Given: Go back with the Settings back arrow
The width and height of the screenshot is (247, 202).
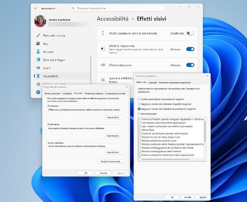Looking at the screenshot, I should [x=36, y=9].
